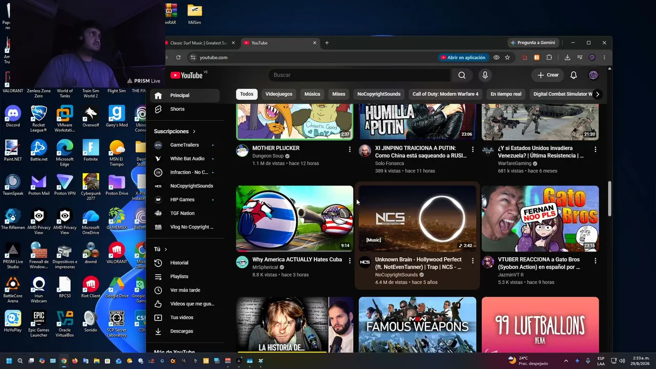This screenshot has width=656, height=369.
Task: Open Ver más tarde list
Action: pos(186,290)
